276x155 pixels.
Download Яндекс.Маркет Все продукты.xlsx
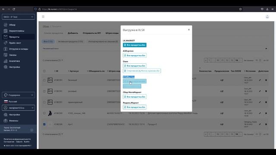click(135, 107)
